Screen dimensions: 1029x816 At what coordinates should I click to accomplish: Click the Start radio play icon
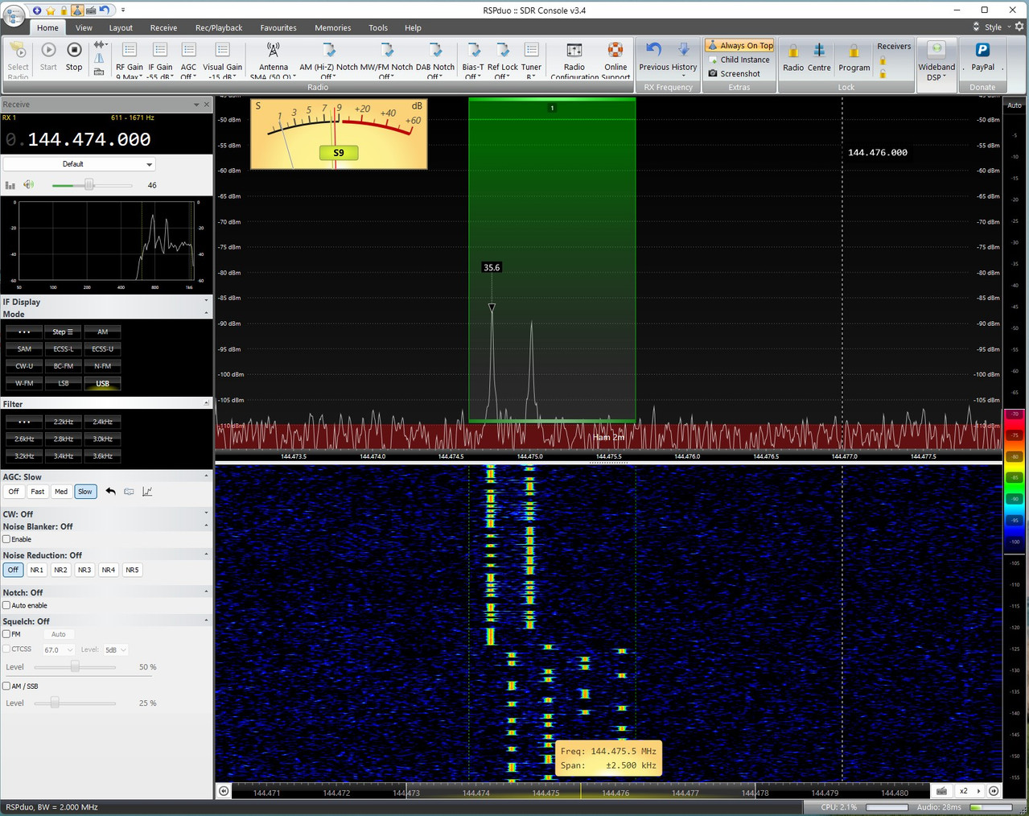coord(48,51)
